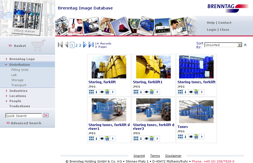Preview Storing, forklift with the eye icon
The width and height of the screenshot is (253, 163).
(102, 92)
